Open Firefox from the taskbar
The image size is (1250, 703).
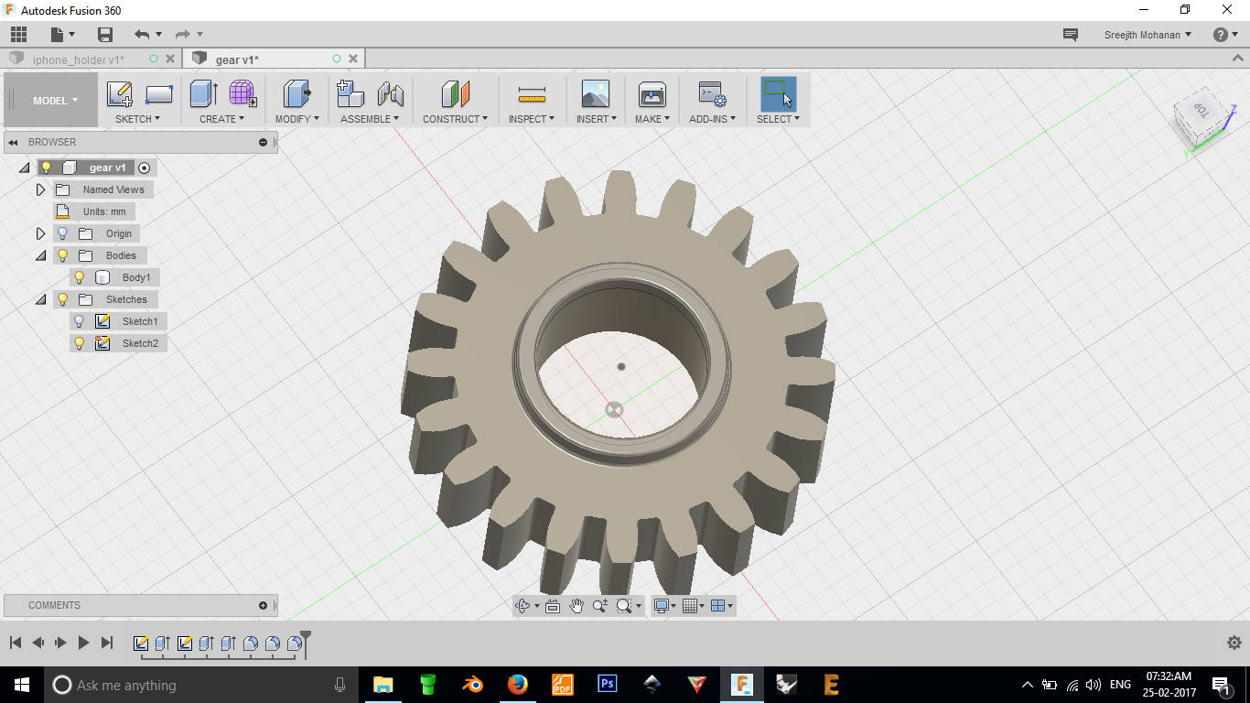pos(517,684)
